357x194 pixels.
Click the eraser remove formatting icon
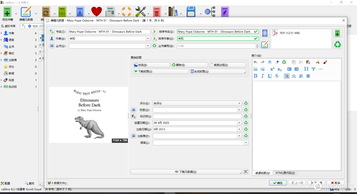click(277, 62)
